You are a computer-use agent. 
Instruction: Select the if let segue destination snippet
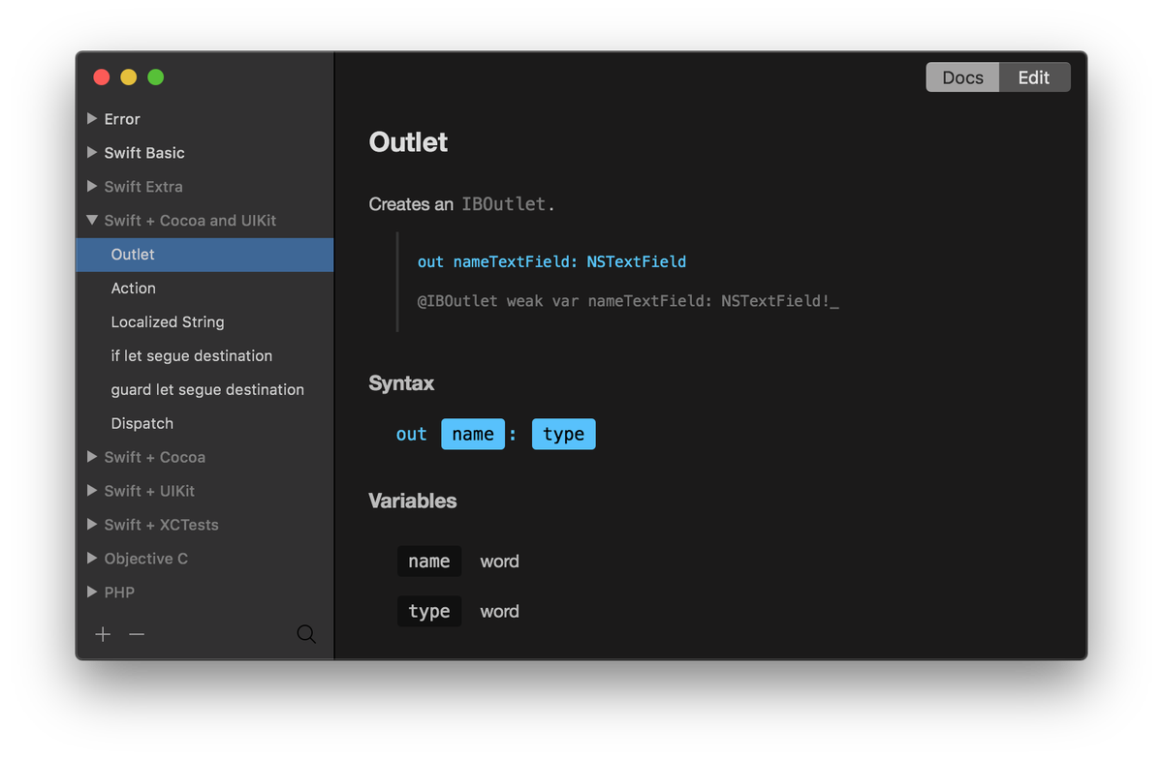[x=204, y=356]
